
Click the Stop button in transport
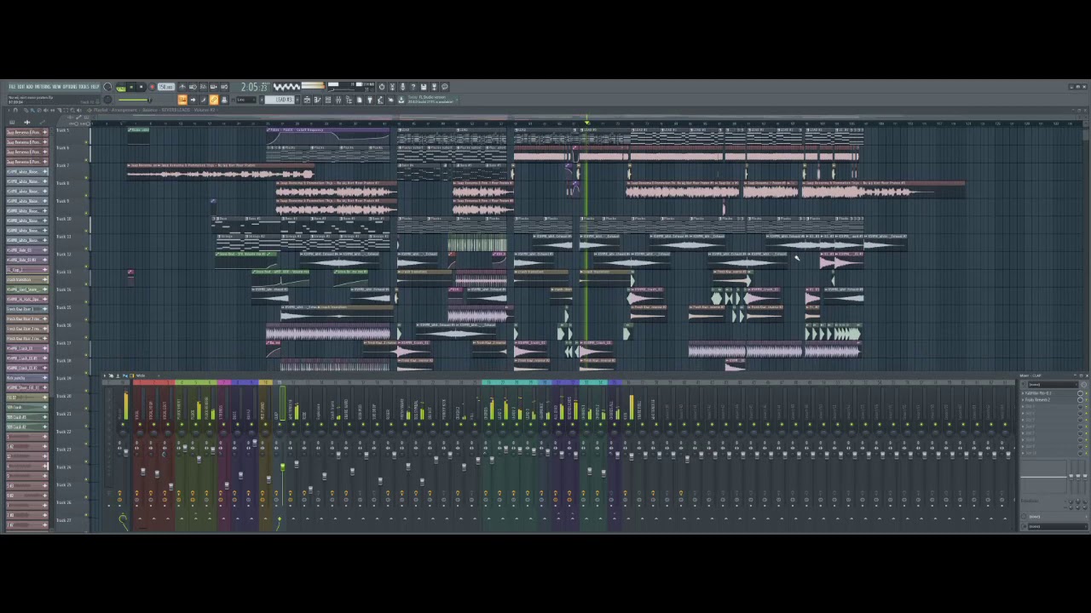tap(141, 87)
